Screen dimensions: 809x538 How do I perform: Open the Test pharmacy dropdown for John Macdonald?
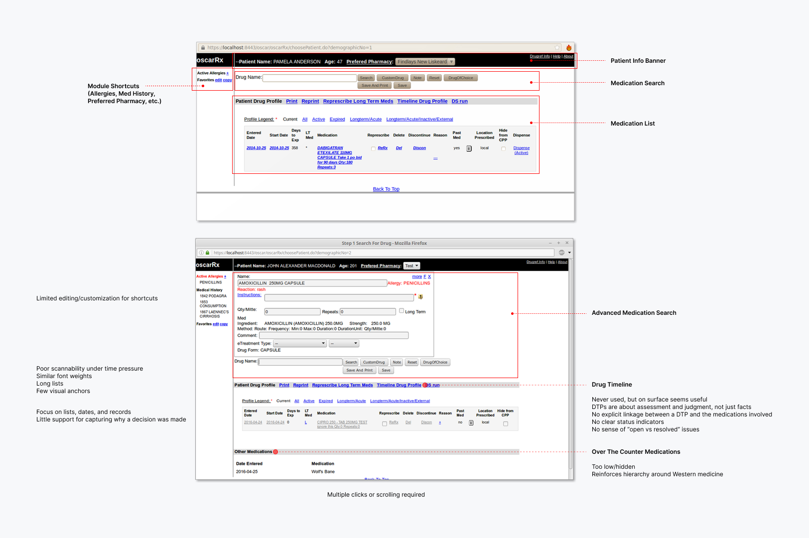[x=411, y=266]
